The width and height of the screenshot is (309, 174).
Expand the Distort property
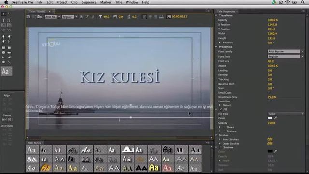[220, 105]
